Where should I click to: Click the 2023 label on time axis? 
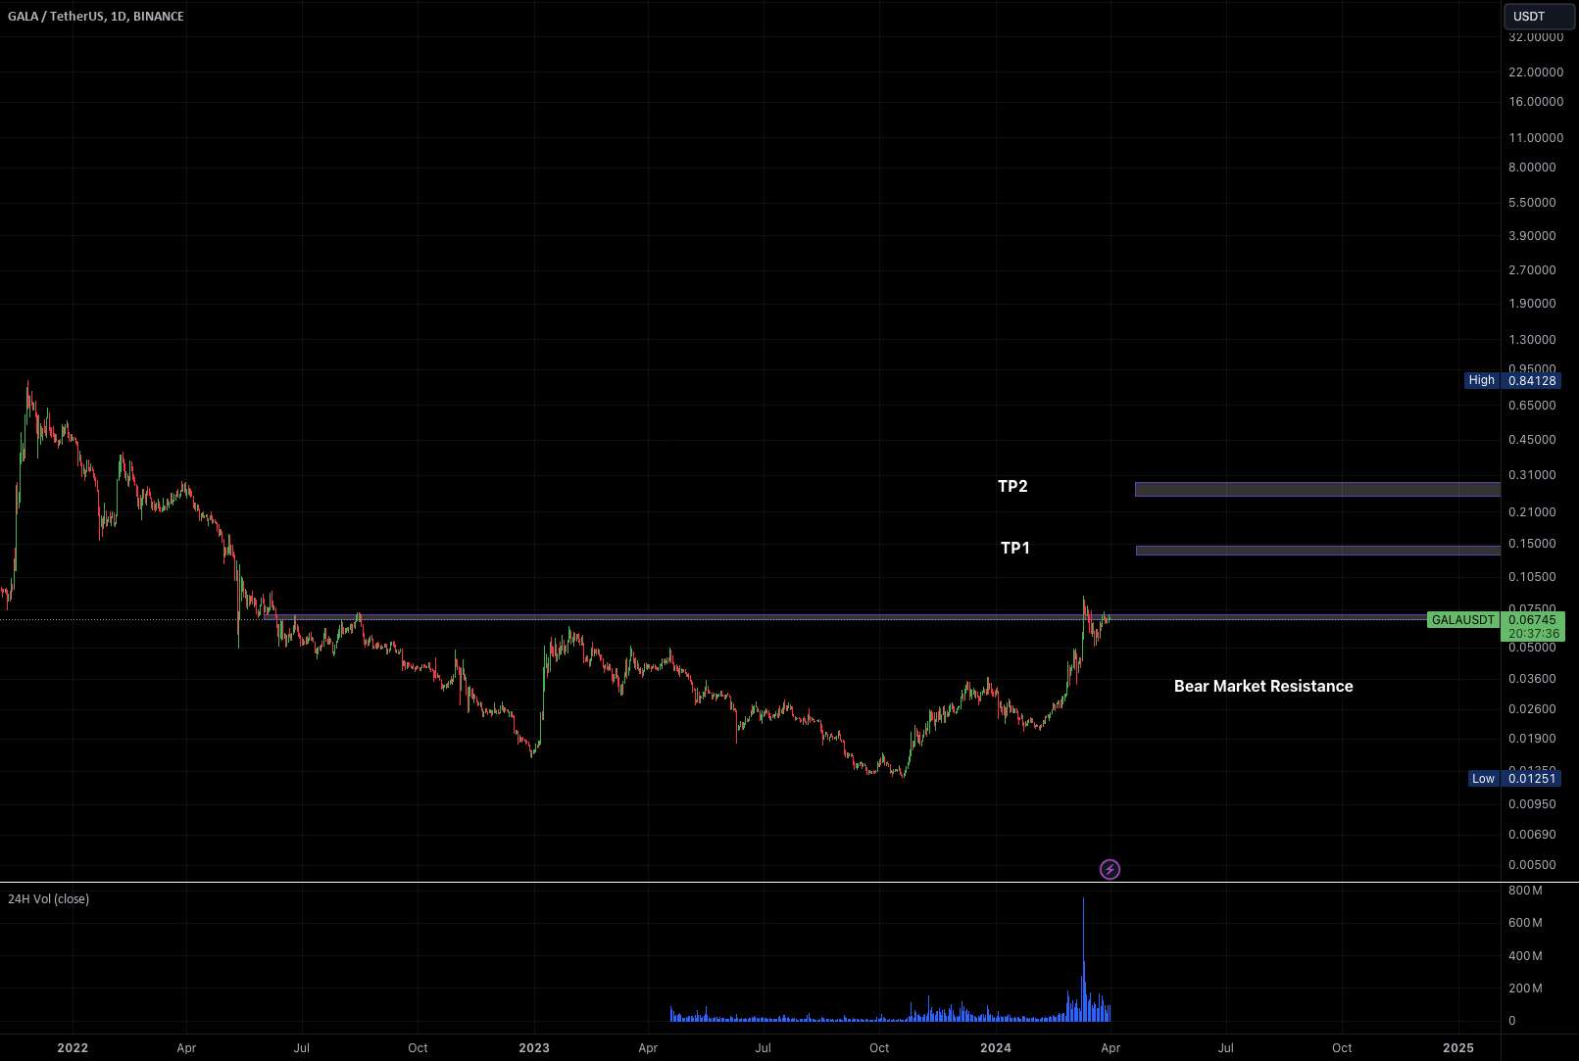[x=534, y=1047]
